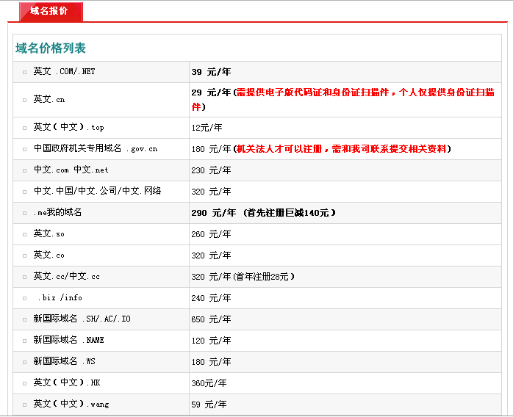Click the bullet icon beside 新国际域名 .NAME
Image resolution: width=513 pixels, height=417 pixels.
coord(24,341)
